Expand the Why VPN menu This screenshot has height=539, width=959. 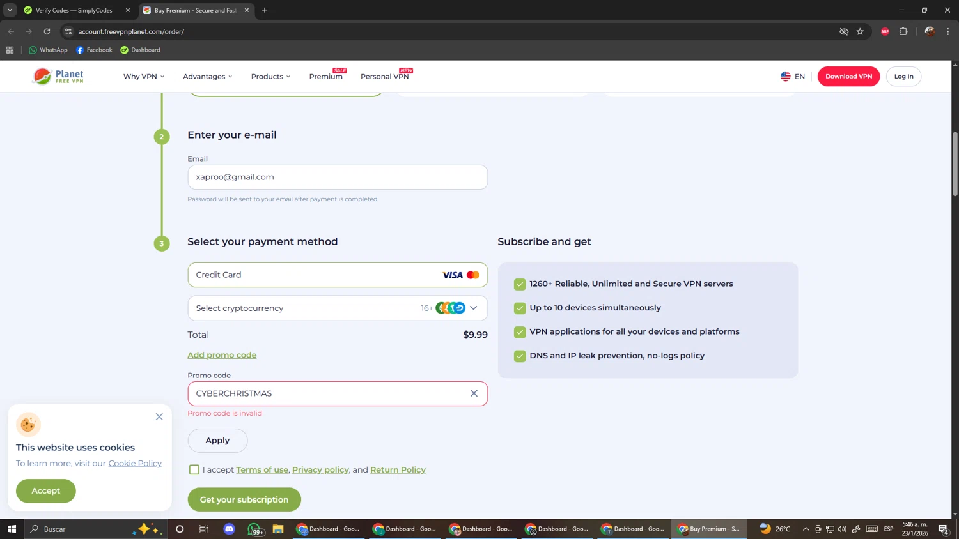(x=144, y=76)
